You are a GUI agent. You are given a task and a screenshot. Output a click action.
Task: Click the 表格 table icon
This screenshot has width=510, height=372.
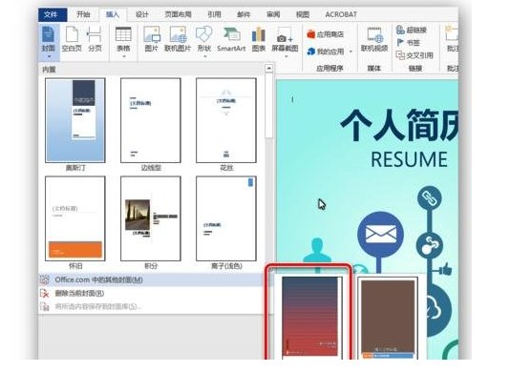[123, 34]
